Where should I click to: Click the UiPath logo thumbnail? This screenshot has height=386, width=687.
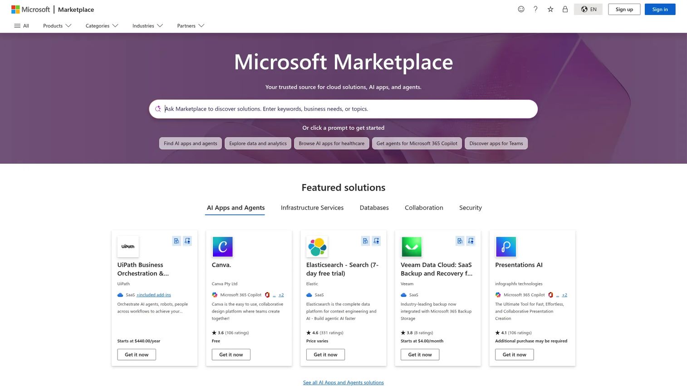[x=128, y=247]
